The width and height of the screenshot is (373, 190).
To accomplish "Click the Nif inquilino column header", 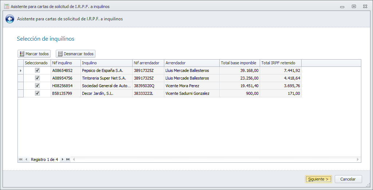I will point(66,63).
